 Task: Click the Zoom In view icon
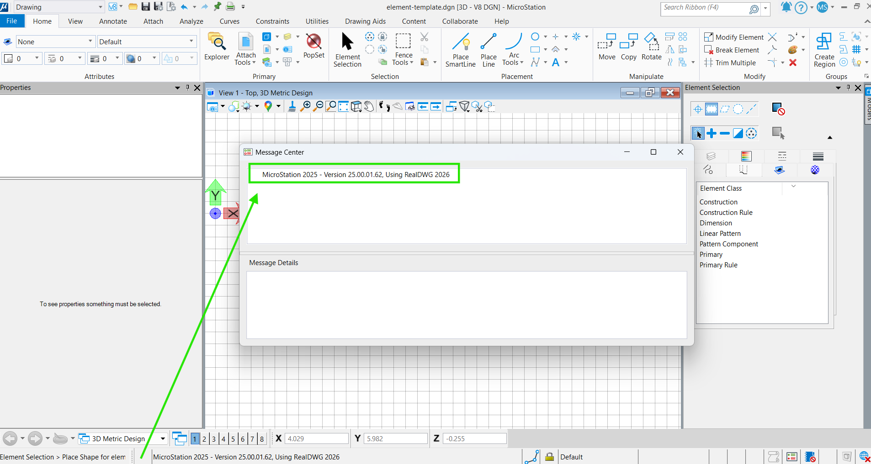(306, 107)
